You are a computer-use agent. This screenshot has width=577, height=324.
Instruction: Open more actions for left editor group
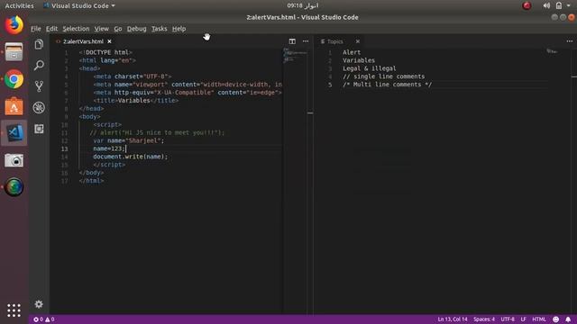click(x=306, y=41)
